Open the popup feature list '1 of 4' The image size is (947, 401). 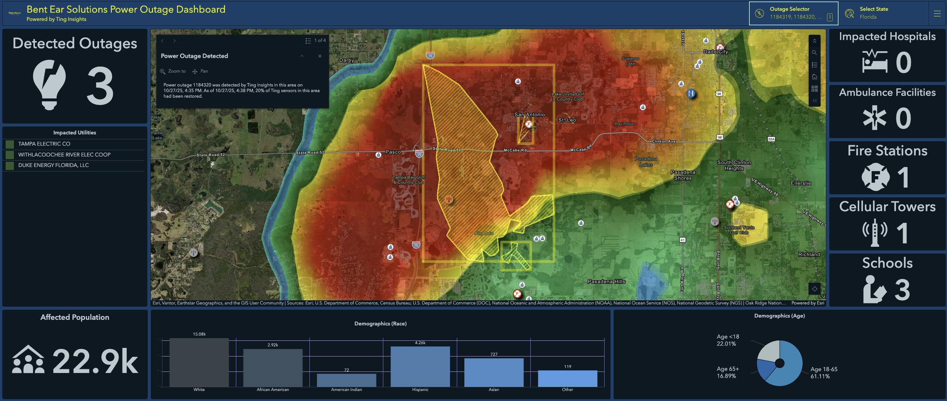pos(316,40)
